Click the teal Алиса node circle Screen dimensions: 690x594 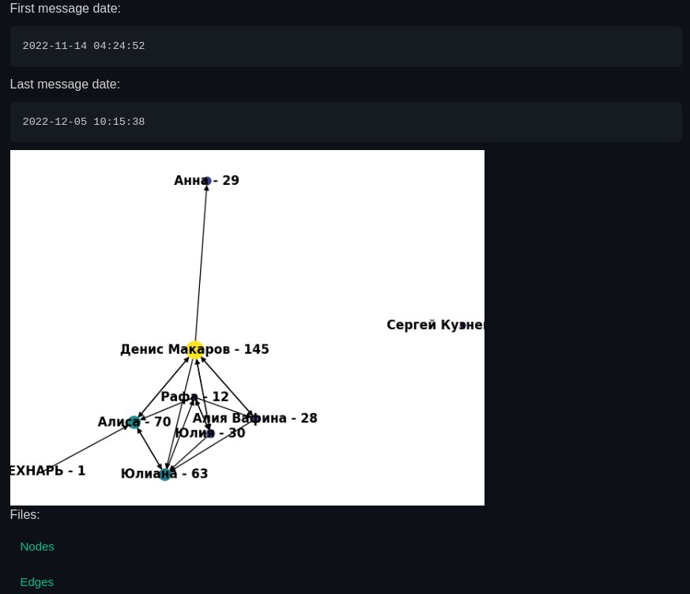click(x=134, y=423)
